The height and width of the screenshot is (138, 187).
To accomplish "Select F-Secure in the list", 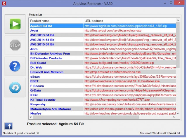I will point(103,86).
